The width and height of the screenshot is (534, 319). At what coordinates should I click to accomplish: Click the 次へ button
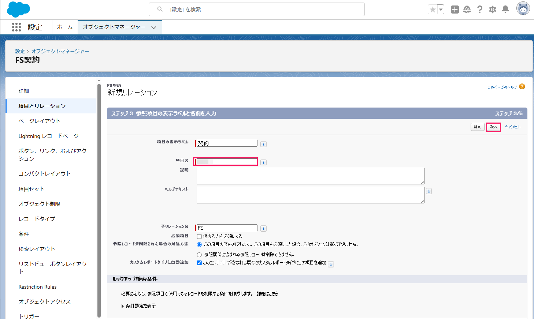(493, 127)
